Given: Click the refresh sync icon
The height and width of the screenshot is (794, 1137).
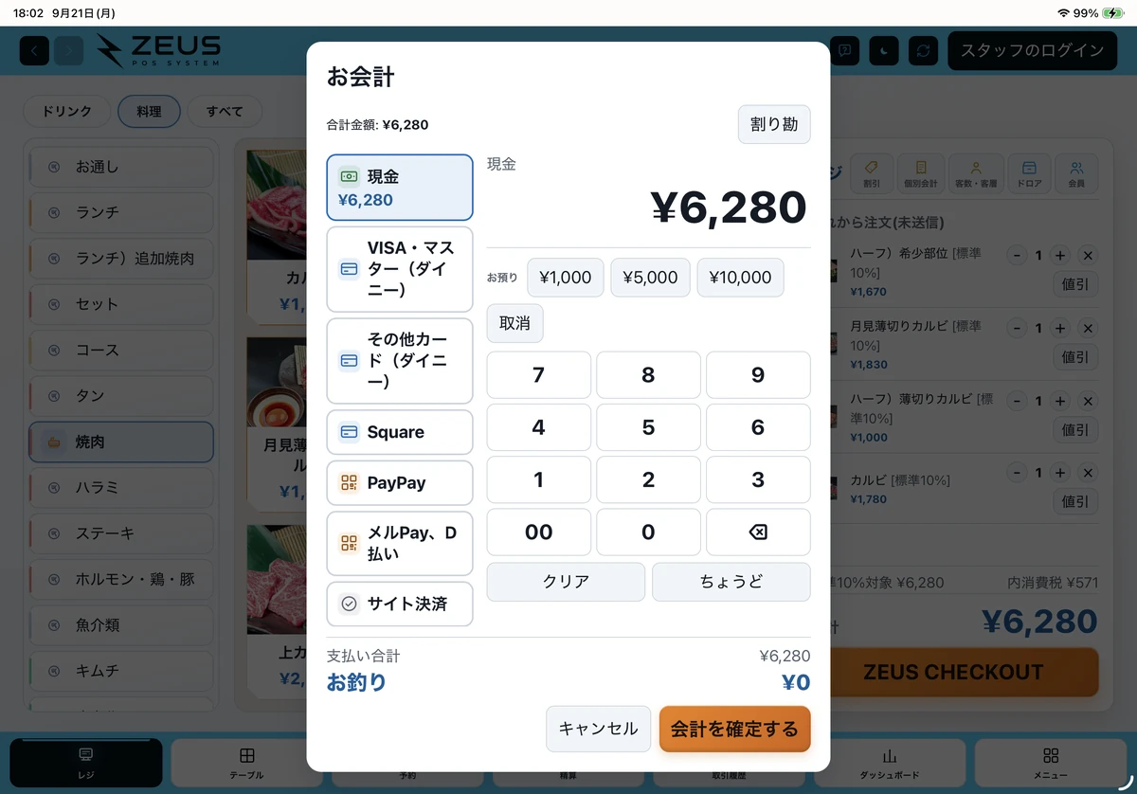Looking at the screenshot, I should [923, 50].
